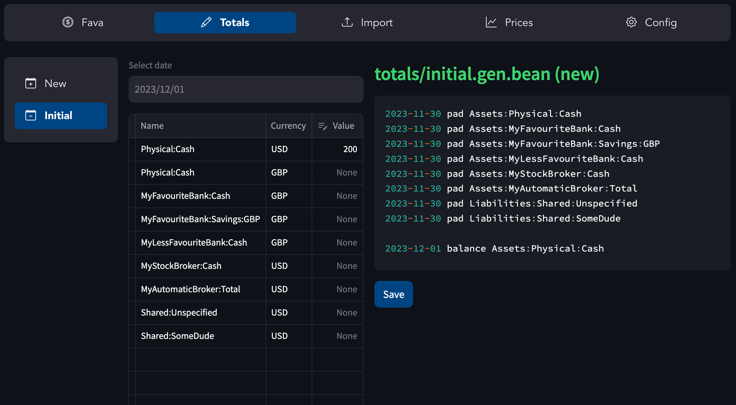The image size is (736, 405).
Task: Click the balance Assets:Physical:Cash code line
Action: tap(495, 249)
